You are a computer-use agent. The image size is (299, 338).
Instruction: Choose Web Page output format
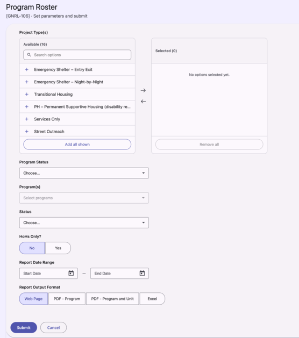(33, 299)
